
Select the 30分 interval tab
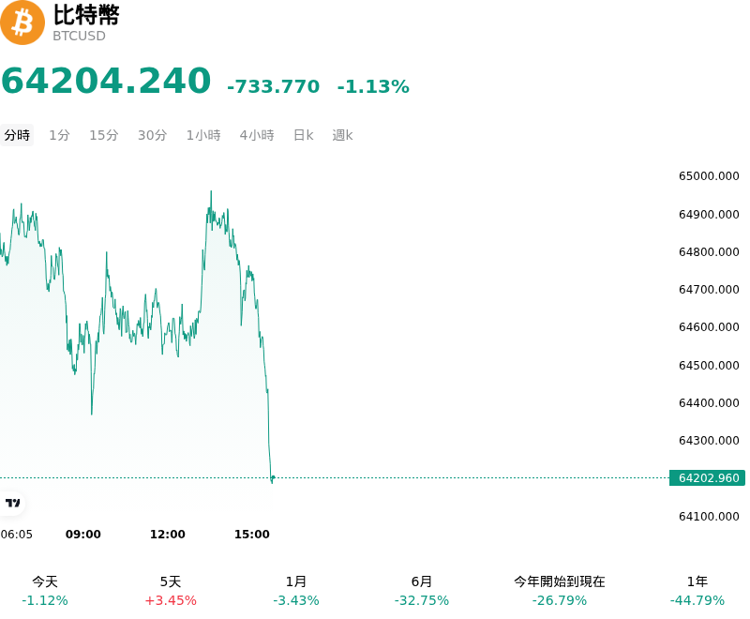pyautogui.click(x=152, y=135)
